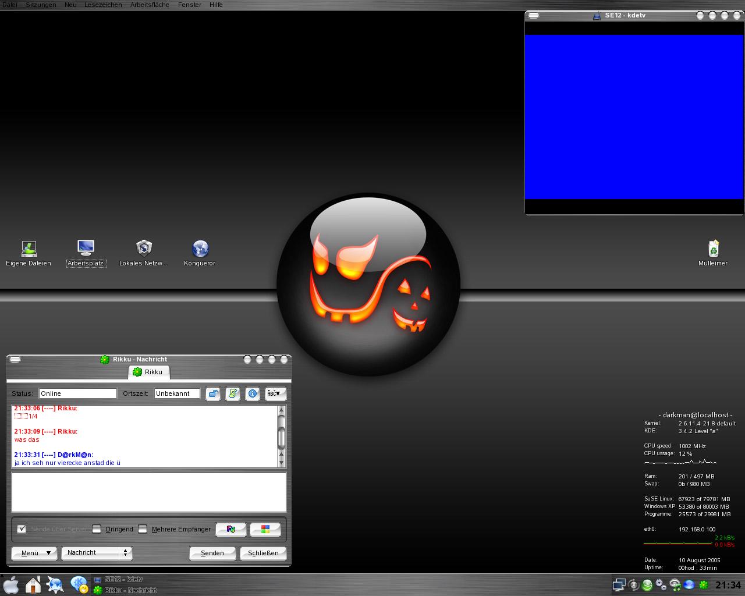Open the Menü dropdown button

pyautogui.click(x=34, y=553)
